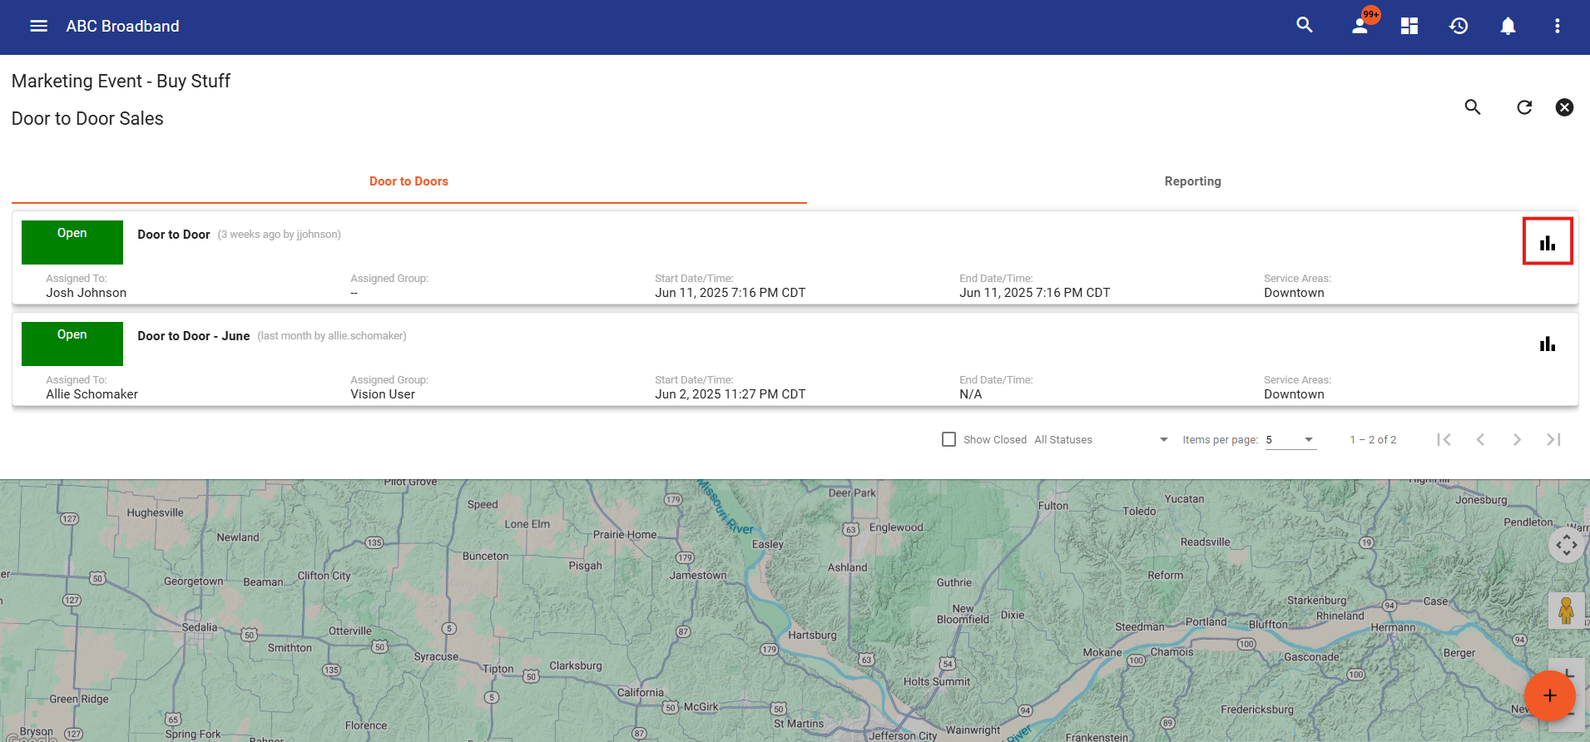Switch to the Reporting tab

[1192, 181]
